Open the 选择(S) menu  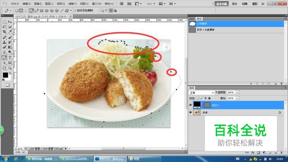tap(61, 4)
